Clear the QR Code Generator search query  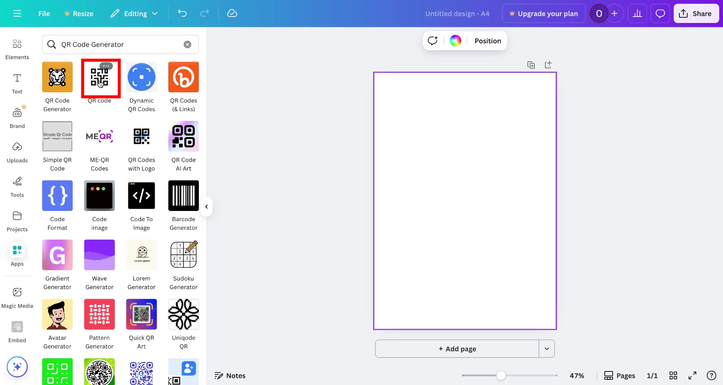click(x=188, y=44)
